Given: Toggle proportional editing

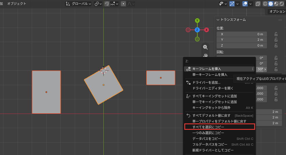Looking at the screenshot, I should tap(123, 4).
